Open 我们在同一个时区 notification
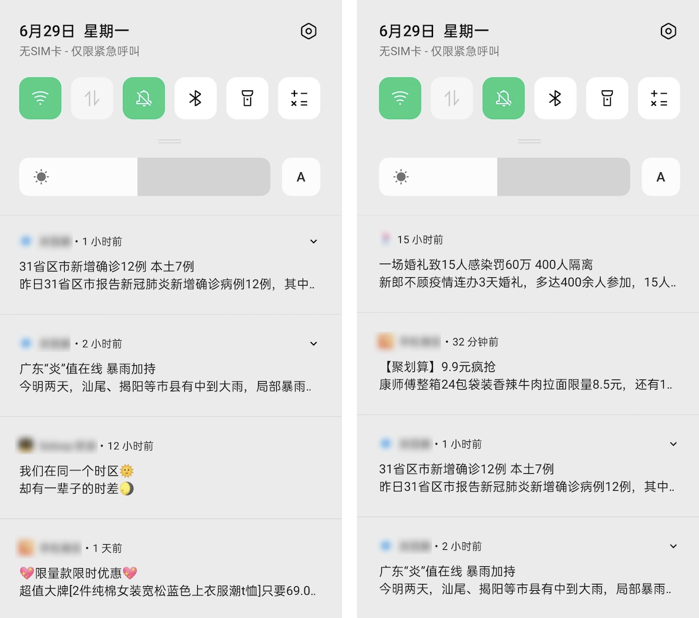Screen dimensions: 699x618 170,467
